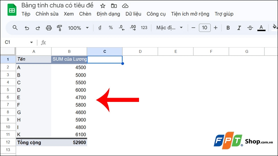Redo the last action
Viewport: 278px width, 156px height.
[x=38, y=28]
